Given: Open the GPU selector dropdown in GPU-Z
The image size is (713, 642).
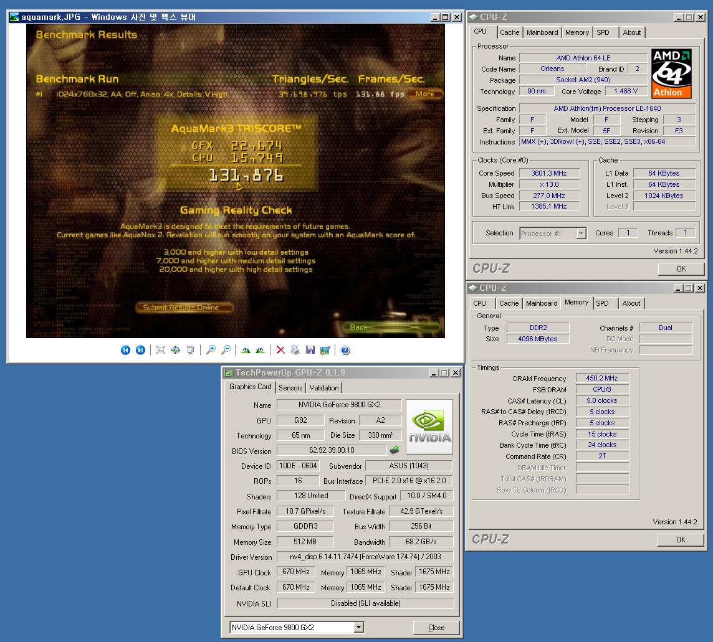Looking at the screenshot, I should (x=359, y=628).
